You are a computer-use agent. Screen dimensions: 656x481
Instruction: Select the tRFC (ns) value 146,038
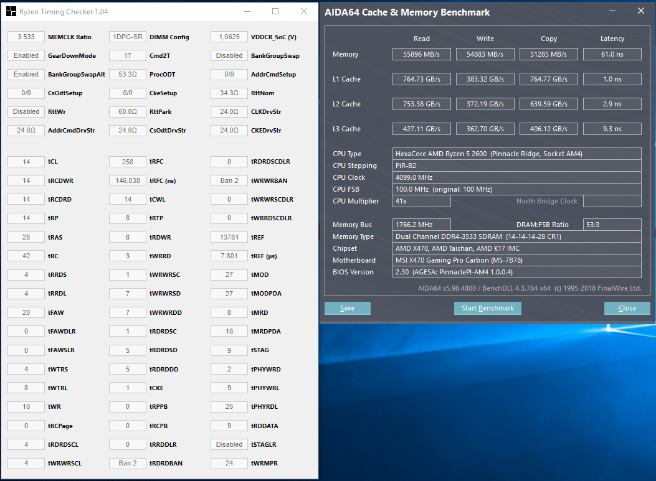128,180
